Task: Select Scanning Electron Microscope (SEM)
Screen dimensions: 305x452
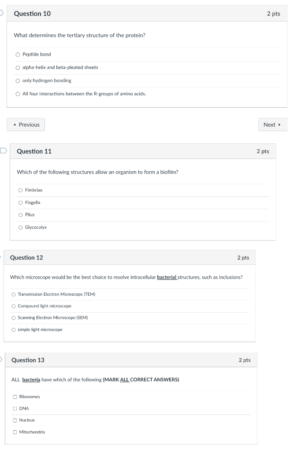Action: coord(14,317)
